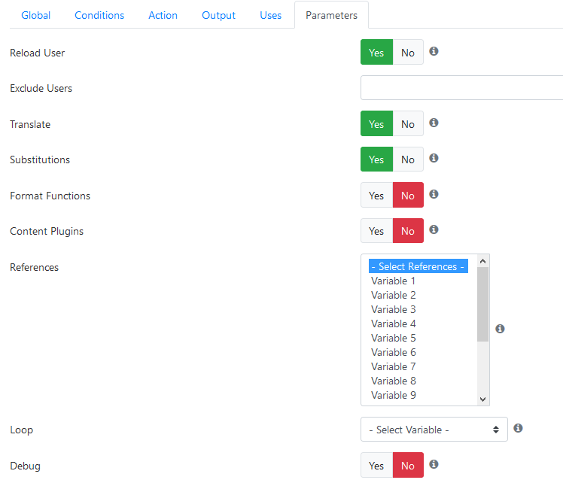Image resolution: width=563 pixels, height=486 pixels.
Task: Click the info icon next to Debug
Action: pos(434,464)
